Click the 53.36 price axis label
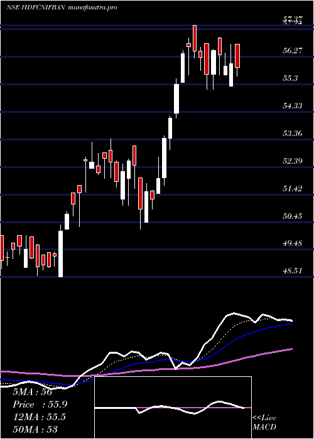The image size is (314, 439). tap(293, 133)
